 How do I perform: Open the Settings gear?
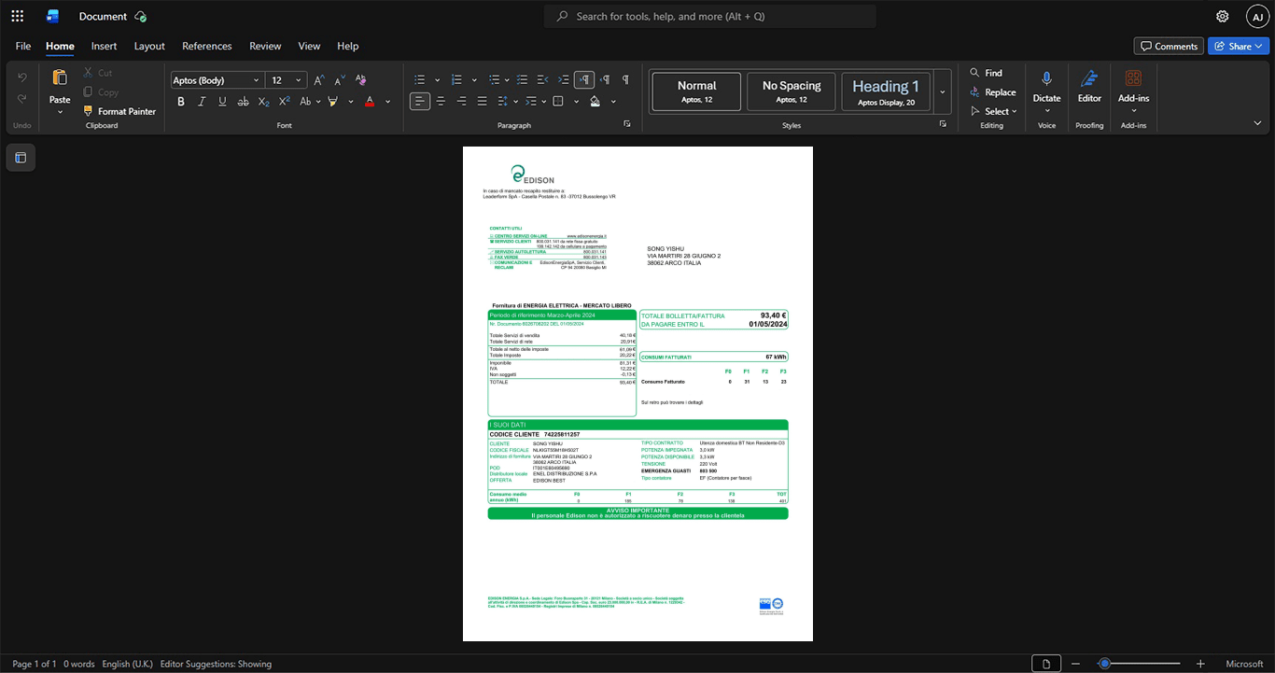1222,16
